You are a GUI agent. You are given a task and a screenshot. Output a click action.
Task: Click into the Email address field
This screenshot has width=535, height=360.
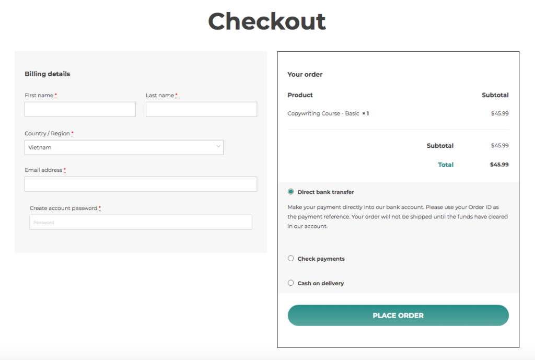[x=141, y=184]
